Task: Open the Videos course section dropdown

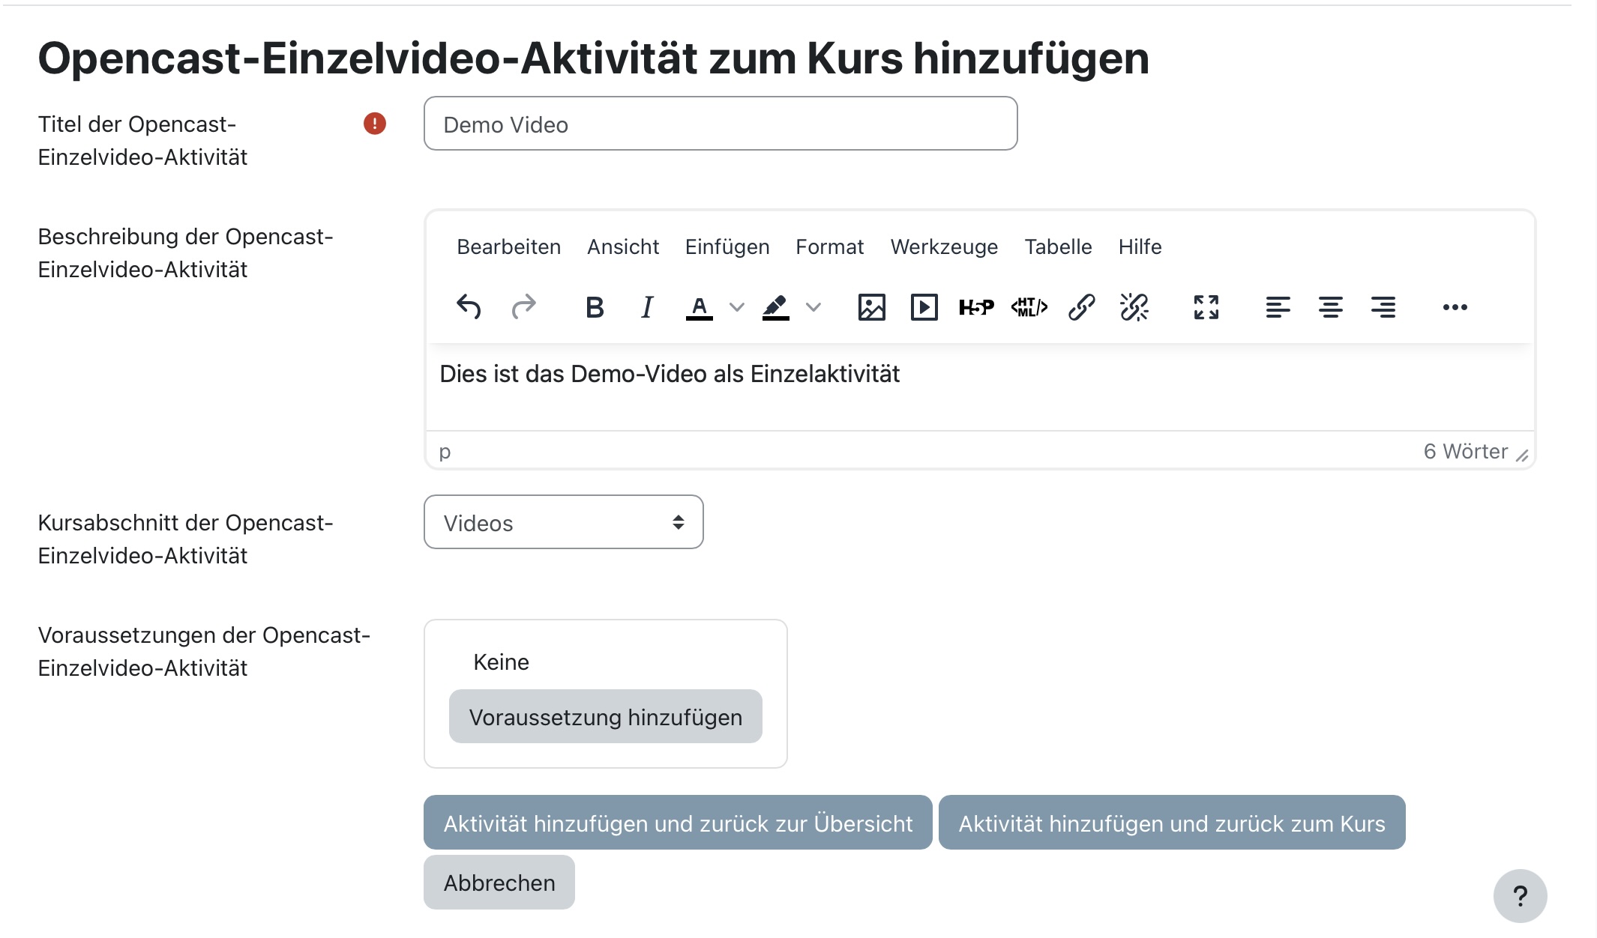Action: pos(564,522)
